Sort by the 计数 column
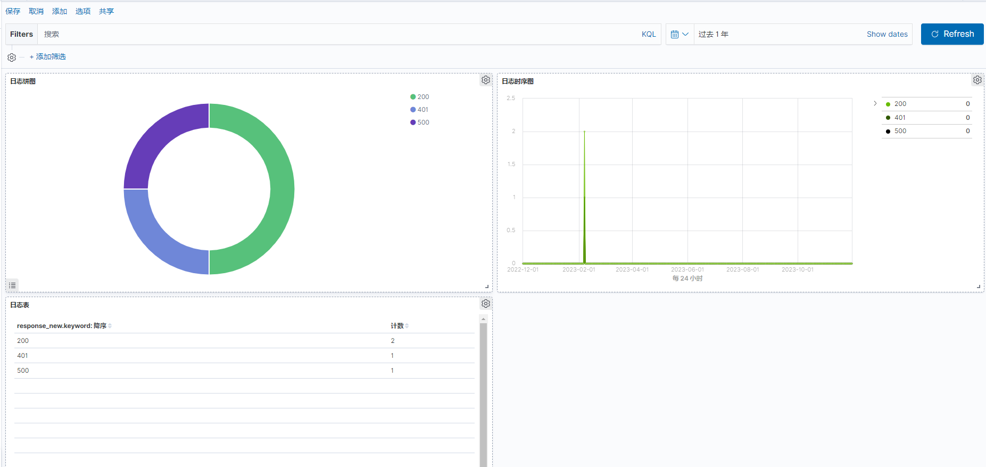The height and width of the screenshot is (467, 986). (400, 326)
